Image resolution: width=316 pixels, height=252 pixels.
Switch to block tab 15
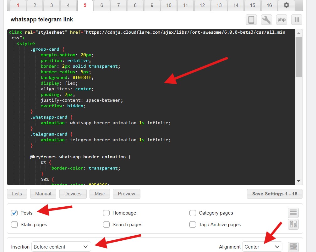click(x=253, y=5)
